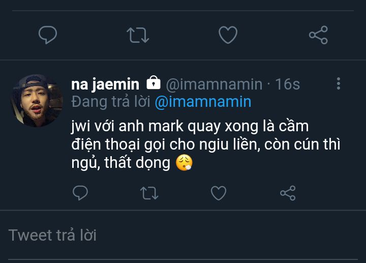
Task: Open more options menu for na jaemin's reply
Action: point(339,84)
